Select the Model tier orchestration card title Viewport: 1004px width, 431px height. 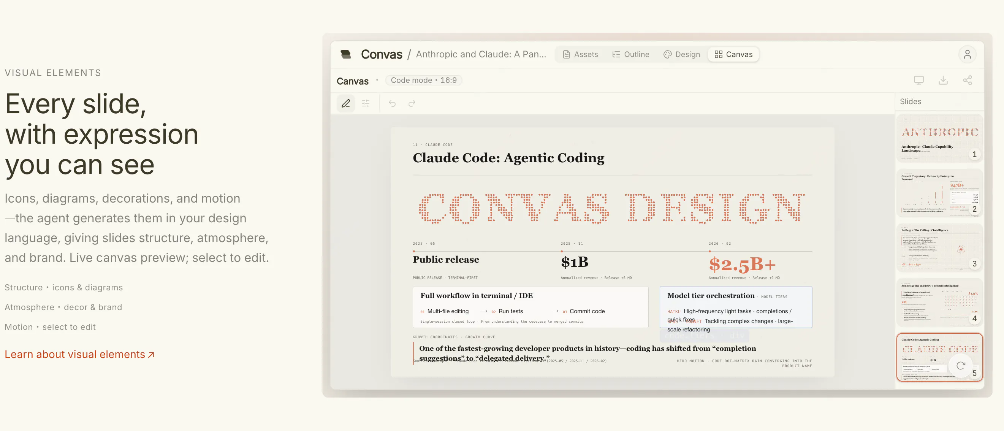coord(711,295)
